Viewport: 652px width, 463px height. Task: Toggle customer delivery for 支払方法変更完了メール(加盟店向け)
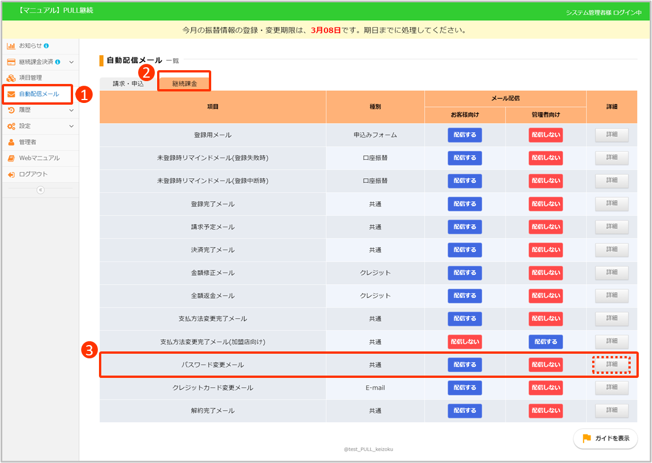tap(464, 342)
